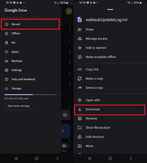
Task: Click the websubUpdateLog.txt file name
Action: pyautogui.click(x=106, y=20)
